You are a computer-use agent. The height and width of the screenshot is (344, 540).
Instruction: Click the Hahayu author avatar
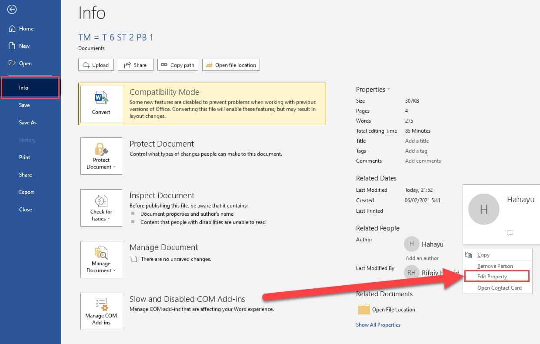tap(411, 244)
